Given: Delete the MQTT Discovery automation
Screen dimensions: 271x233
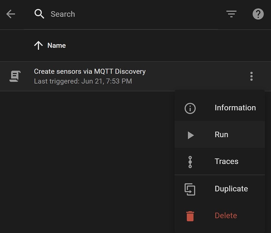Looking at the screenshot, I should 225,216.
